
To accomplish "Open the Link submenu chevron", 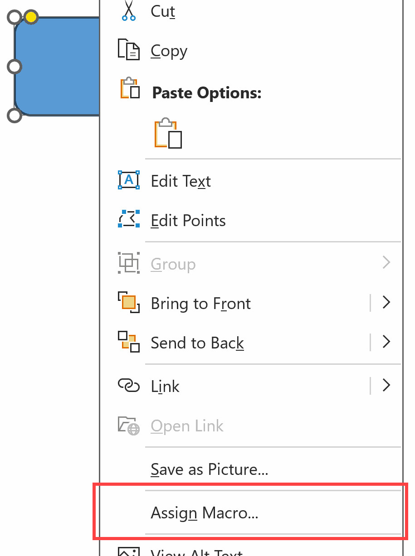I will click(x=386, y=385).
